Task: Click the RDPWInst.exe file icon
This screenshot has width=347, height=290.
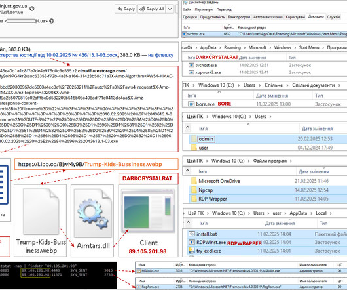Action: tap(192, 242)
